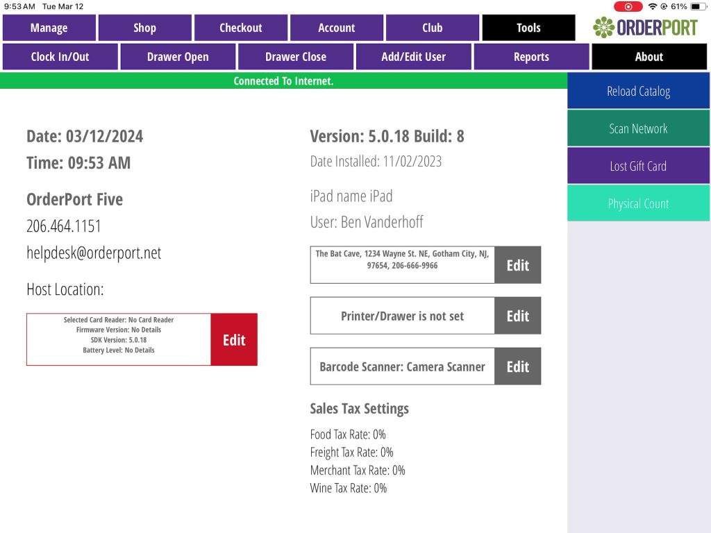Reload the catalog from the sidebar

point(638,91)
